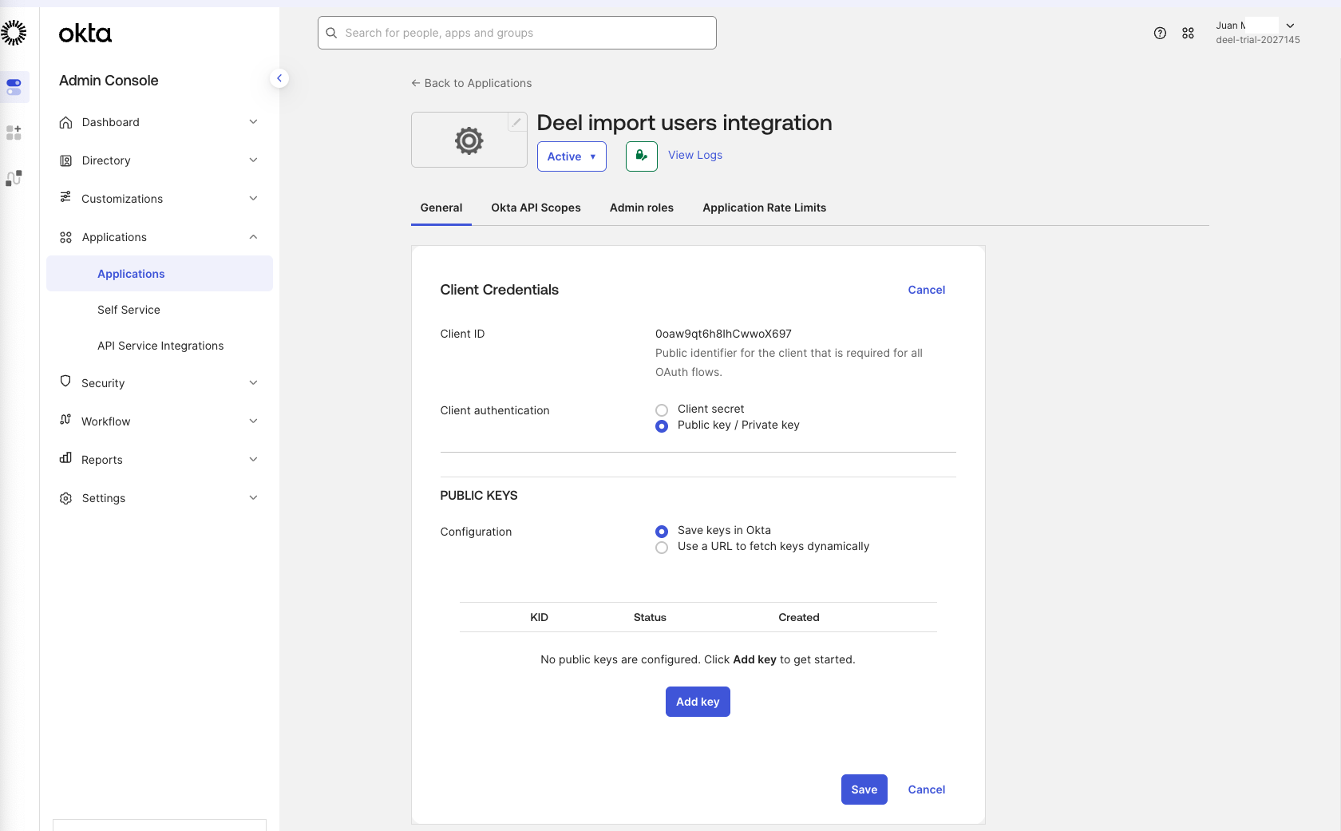1341x831 pixels.
Task: Click the toggle icon in left rail
Action: pyautogui.click(x=14, y=87)
